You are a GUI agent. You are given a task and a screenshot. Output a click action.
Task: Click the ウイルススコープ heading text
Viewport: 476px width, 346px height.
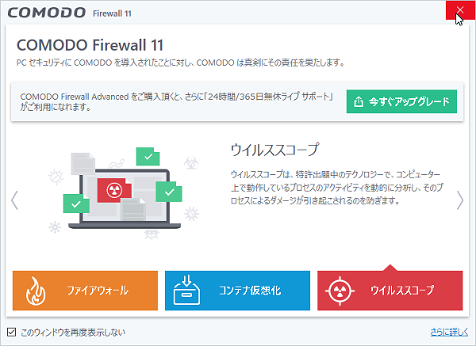pos(274,150)
